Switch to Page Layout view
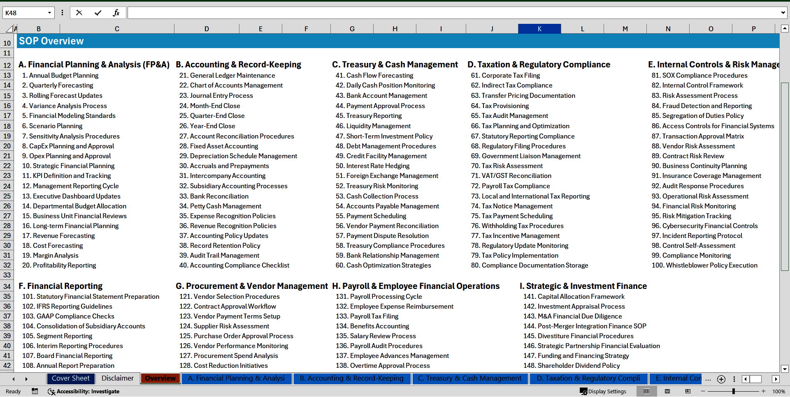The height and width of the screenshot is (397, 790). (667, 391)
